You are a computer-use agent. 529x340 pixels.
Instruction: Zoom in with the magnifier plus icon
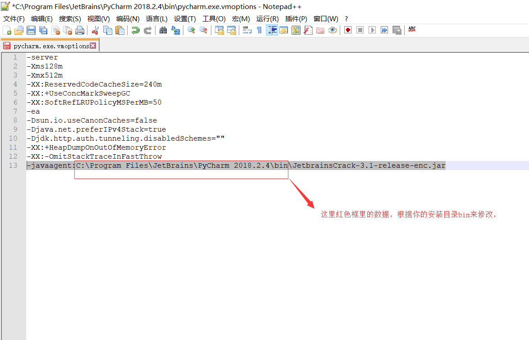(191, 30)
